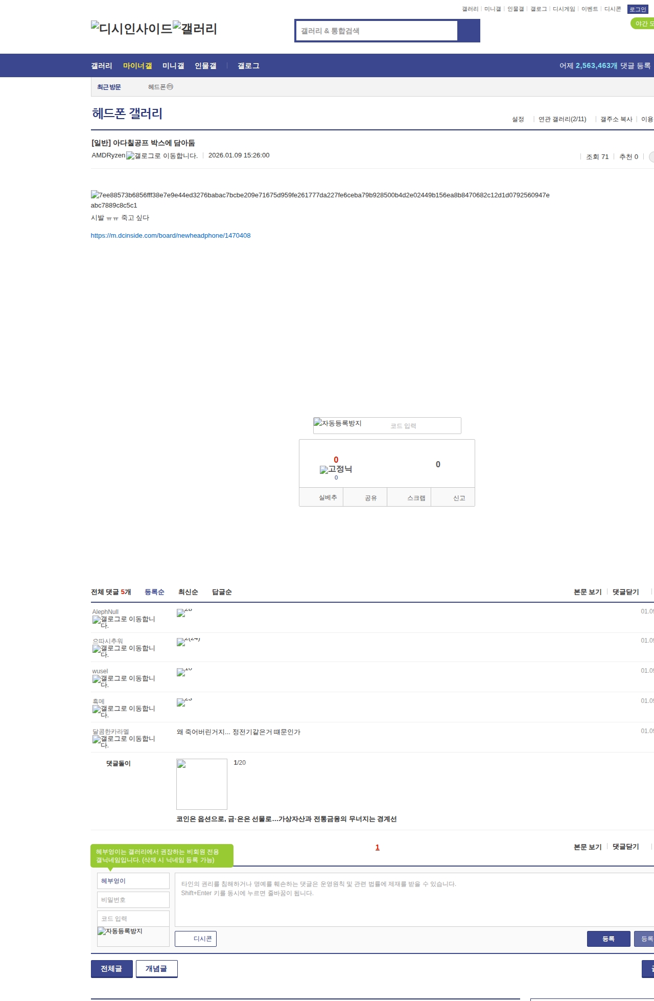Expand the 연관 갤러리(2/11) list

tap(562, 119)
